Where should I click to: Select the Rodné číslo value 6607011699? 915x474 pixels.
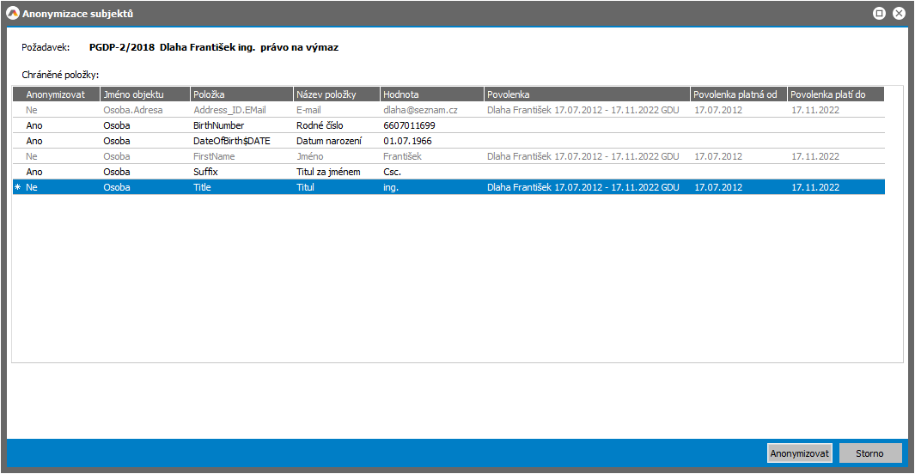click(x=409, y=125)
